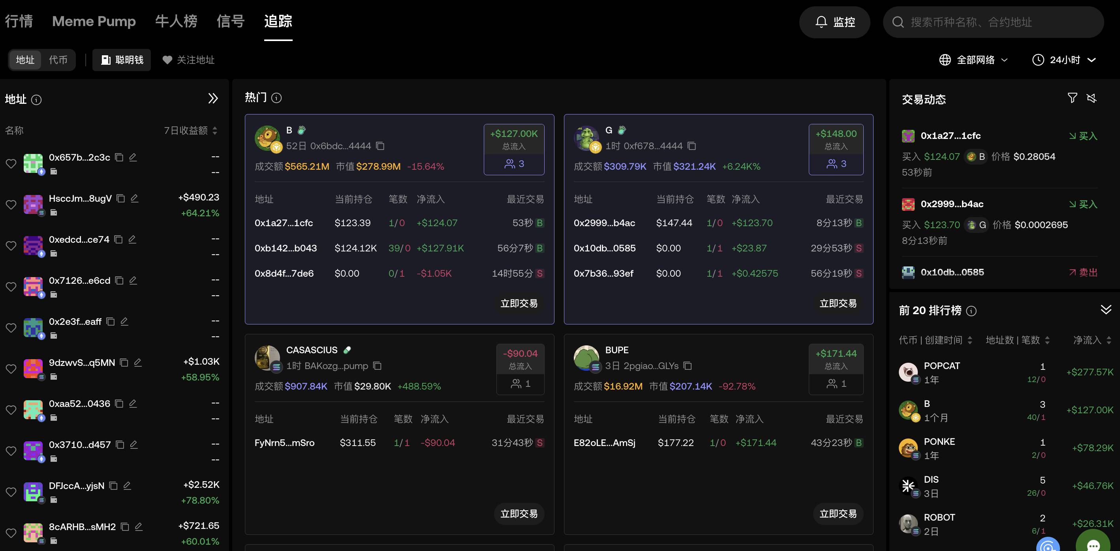Favorite address 0x657b...2c3c with heart toggle
The image size is (1120, 551).
[11, 163]
